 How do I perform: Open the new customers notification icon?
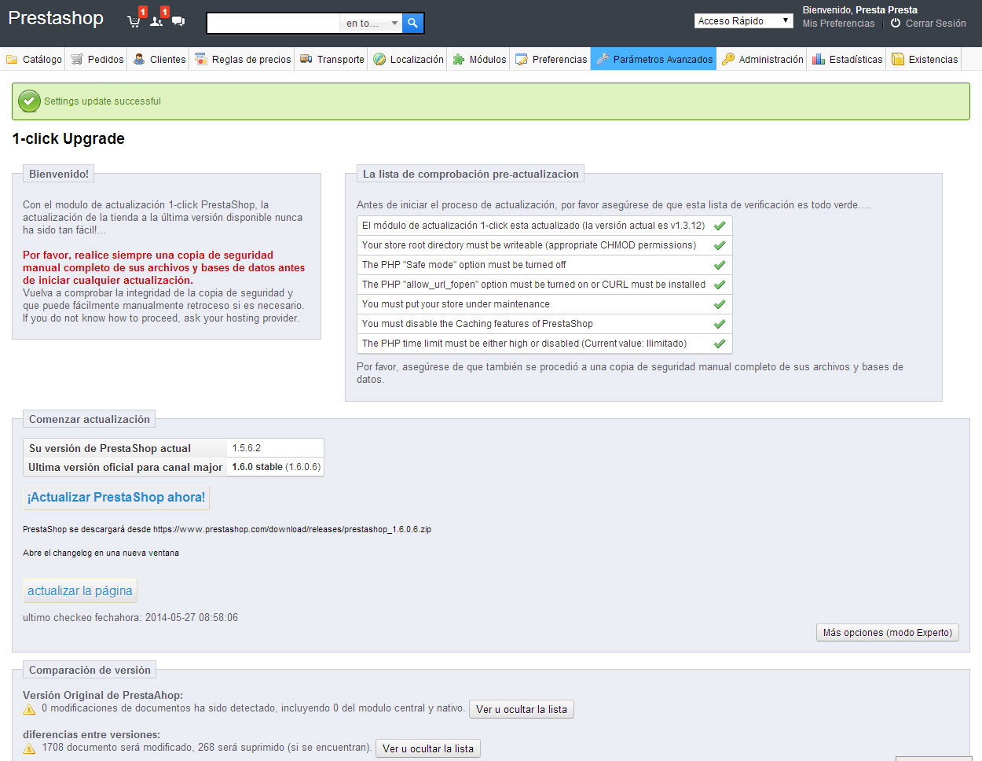pos(156,21)
